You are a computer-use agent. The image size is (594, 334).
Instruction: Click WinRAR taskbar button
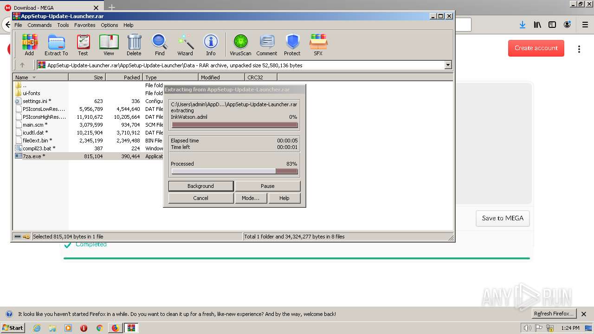pyautogui.click(x=131, y=328)
